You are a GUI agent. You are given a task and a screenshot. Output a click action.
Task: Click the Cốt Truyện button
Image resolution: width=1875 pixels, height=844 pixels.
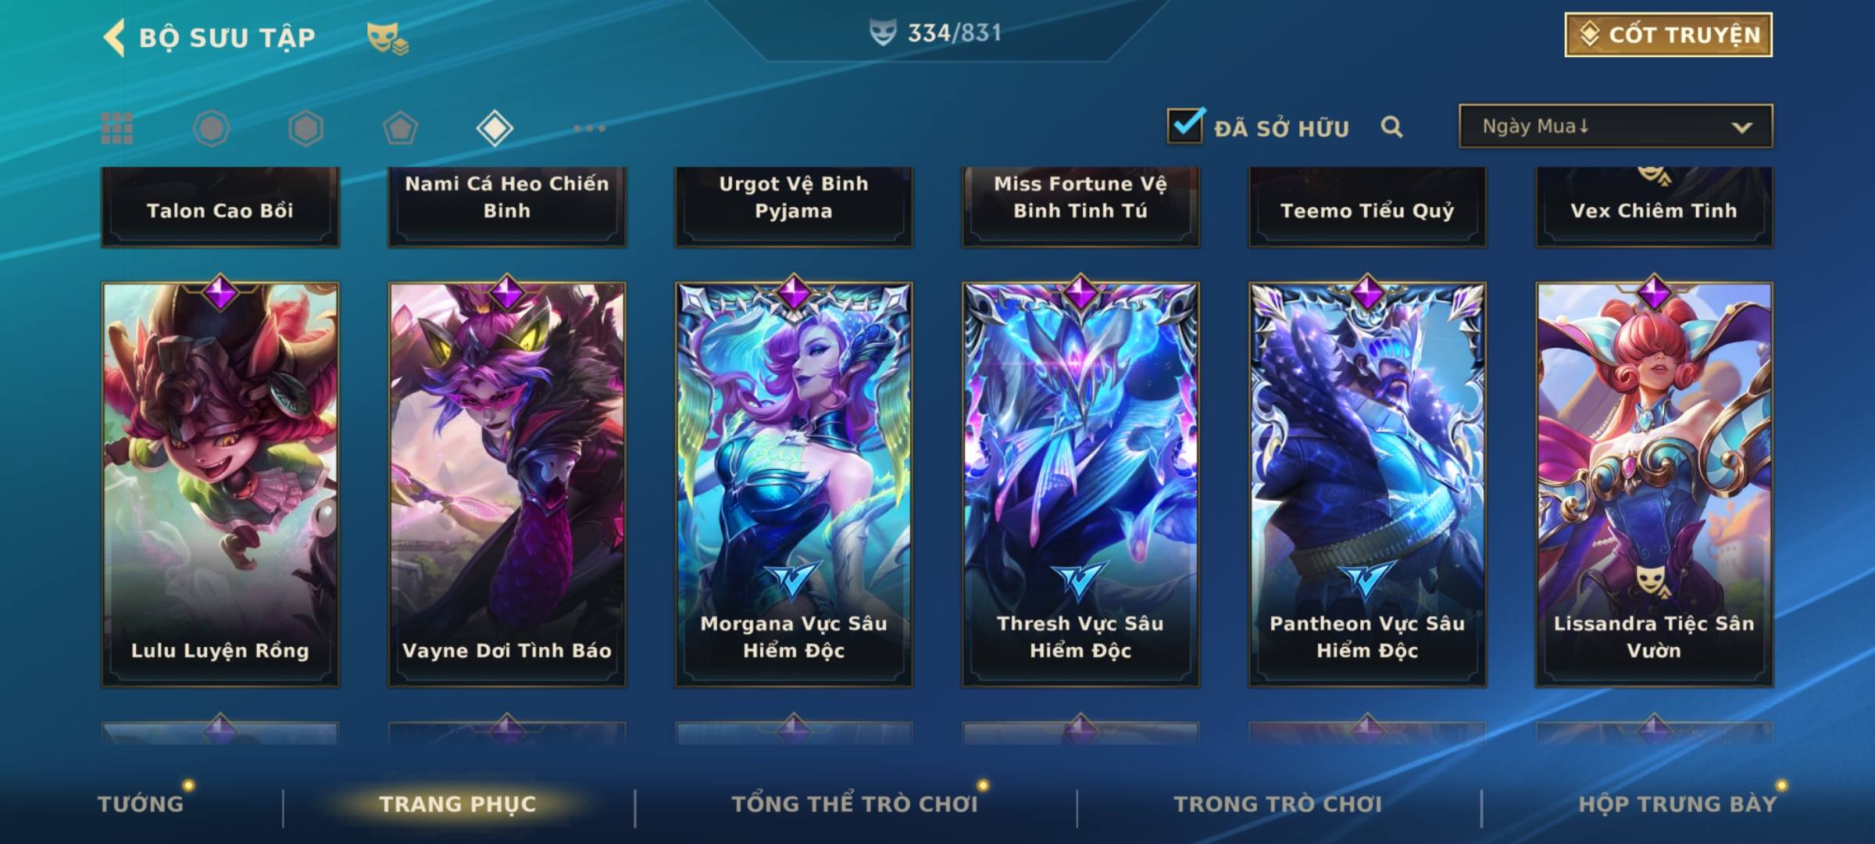click(x=1668, y=34)
